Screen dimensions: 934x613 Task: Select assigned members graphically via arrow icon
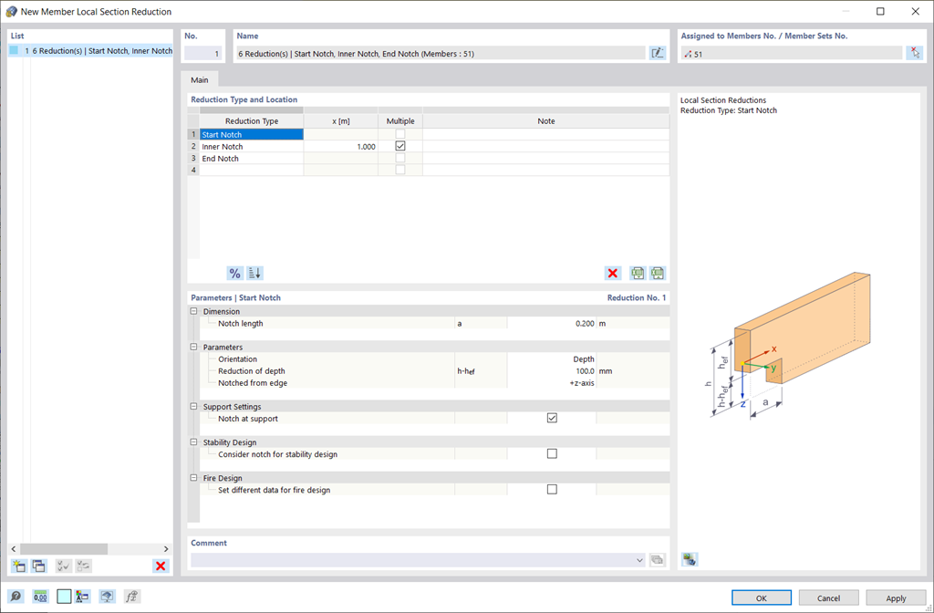915,53
